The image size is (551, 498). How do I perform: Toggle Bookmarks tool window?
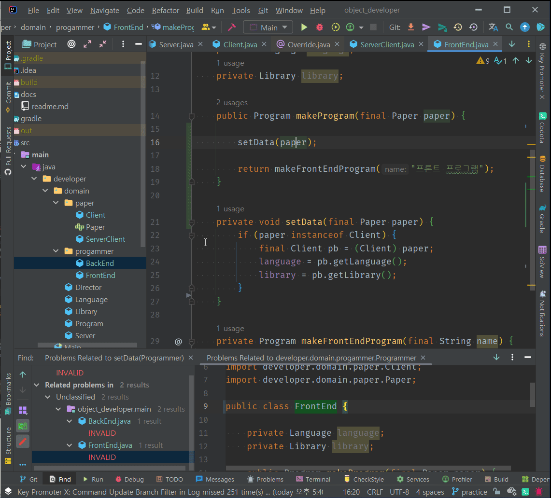tap(8, 394)
